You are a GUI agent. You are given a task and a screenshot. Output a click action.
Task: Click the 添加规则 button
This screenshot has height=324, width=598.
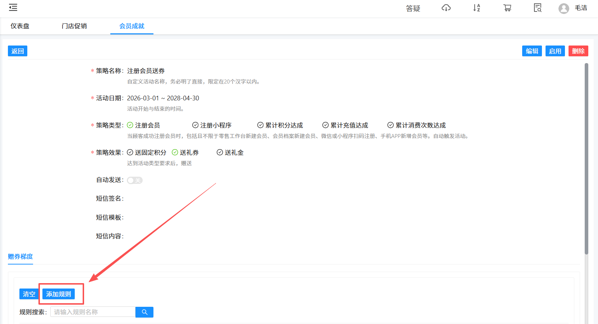[x=59, y=294]
